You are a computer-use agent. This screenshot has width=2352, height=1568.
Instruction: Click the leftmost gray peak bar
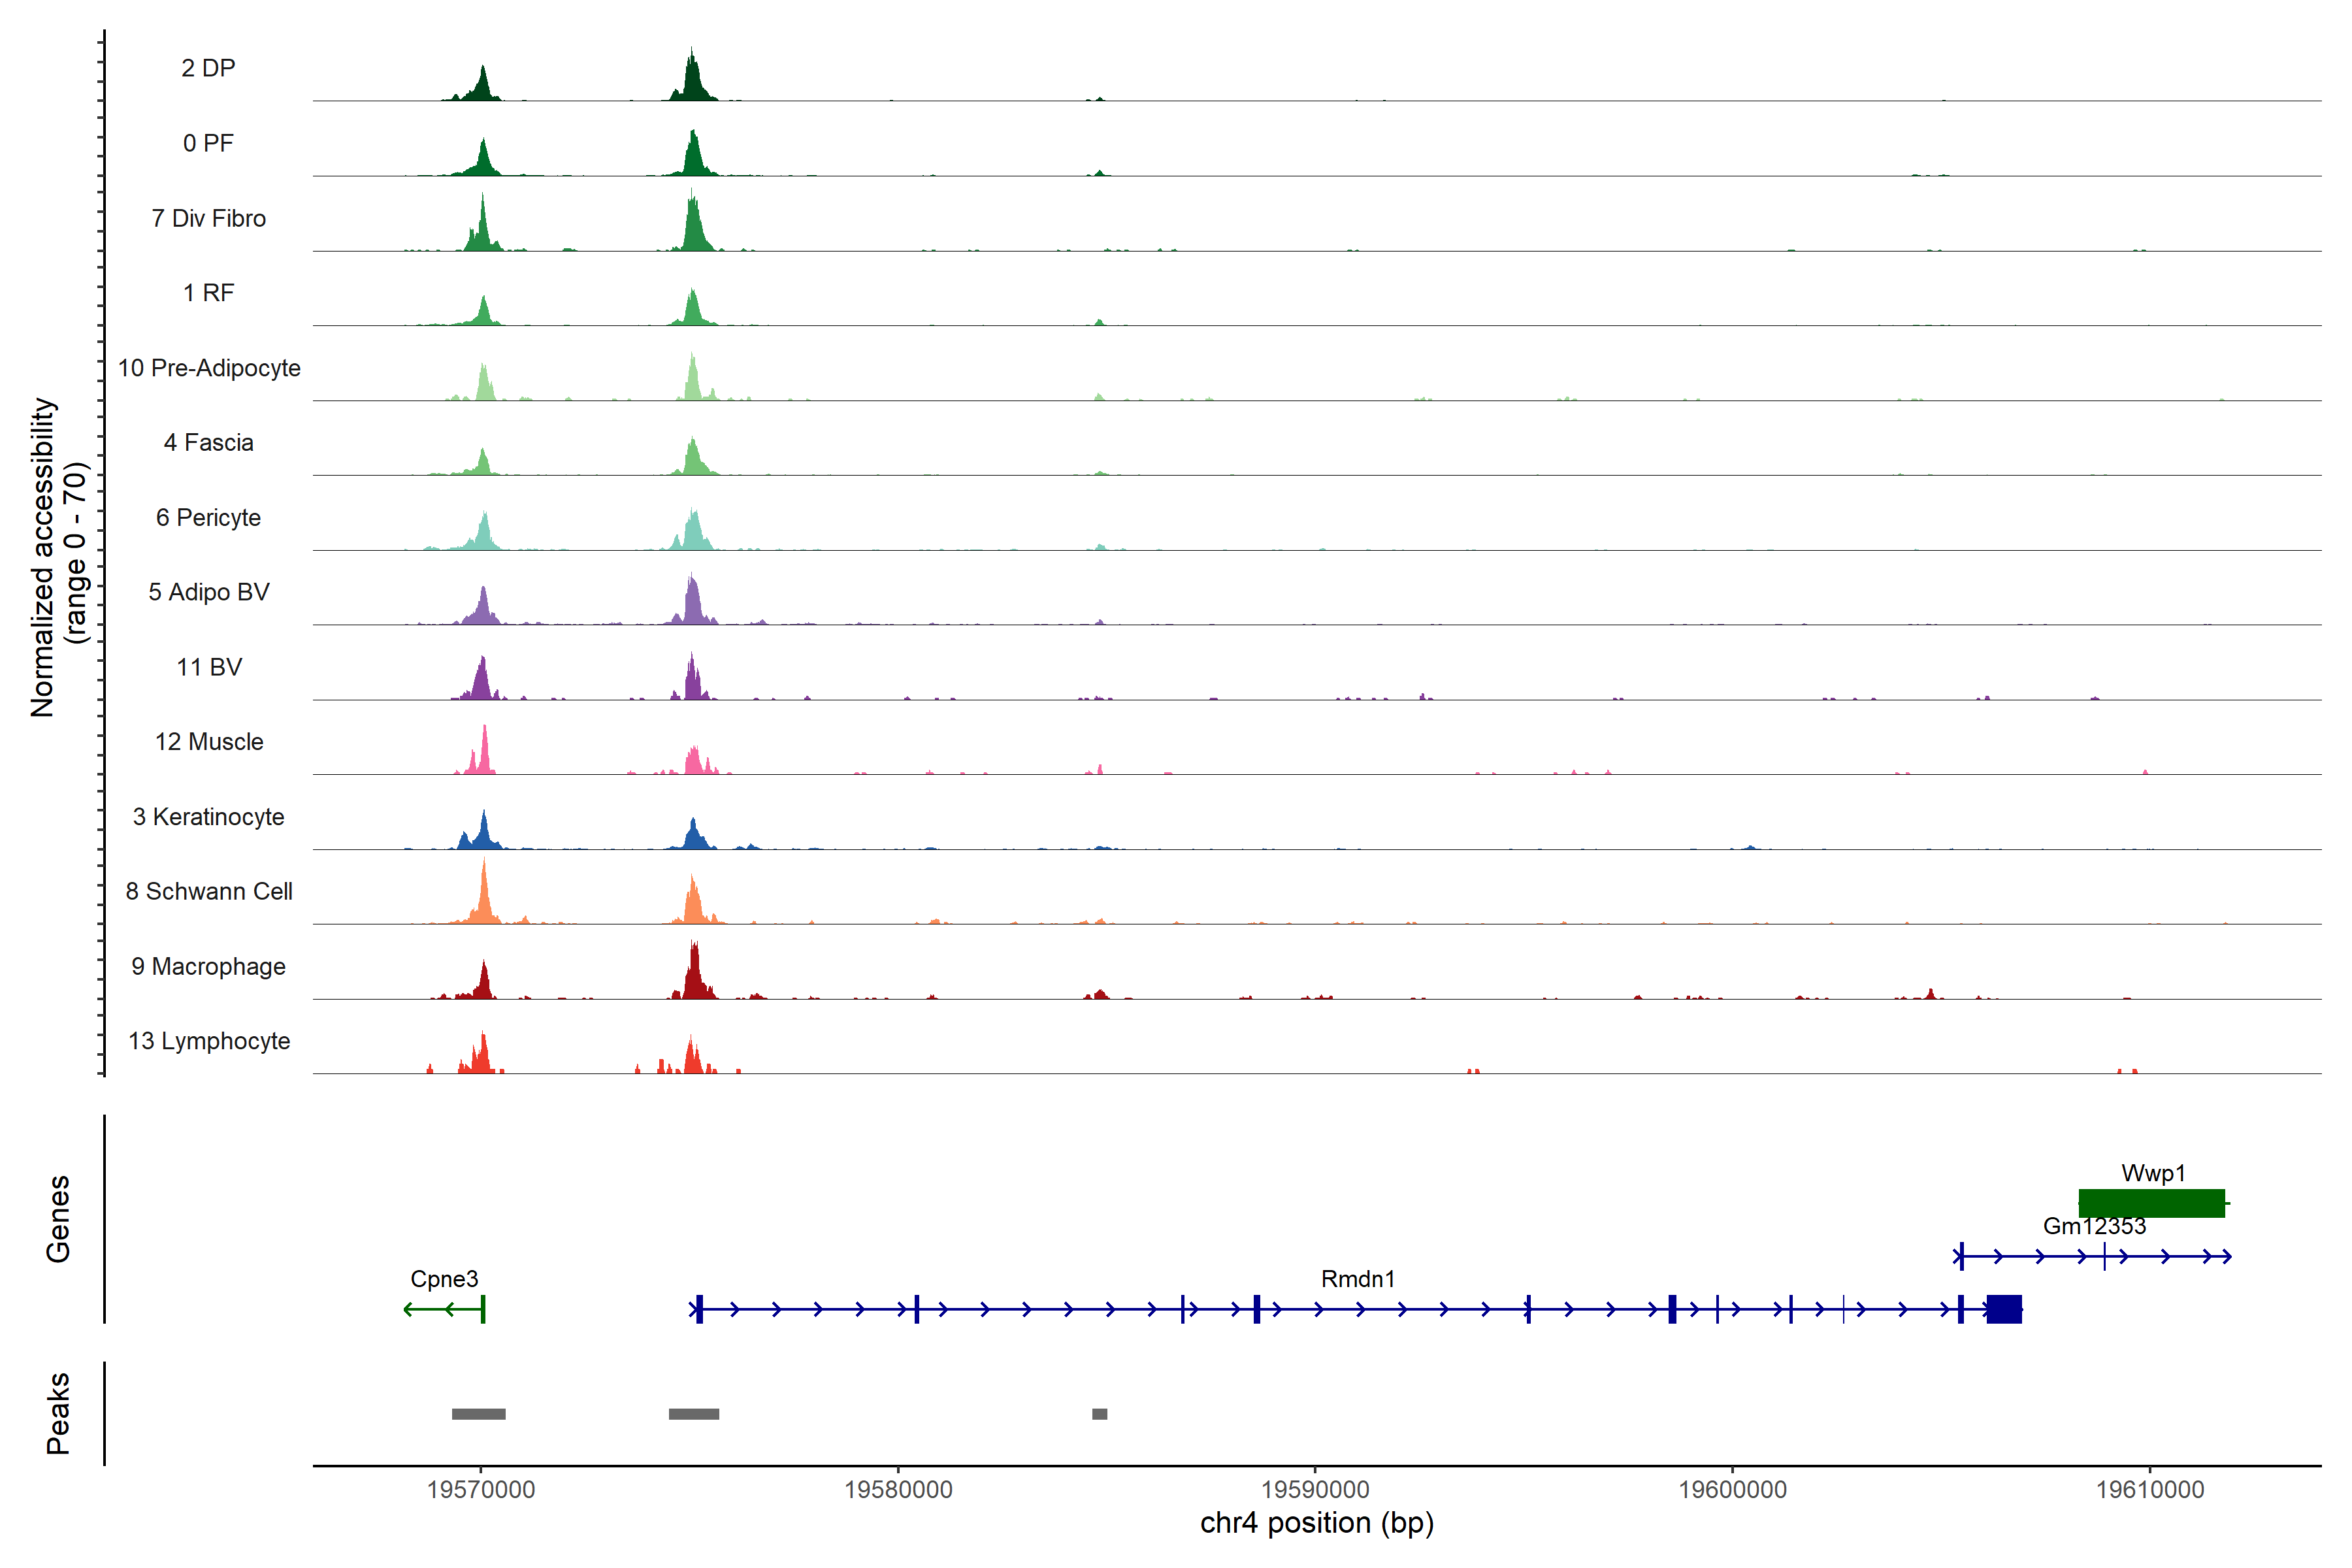(478, 1414)
